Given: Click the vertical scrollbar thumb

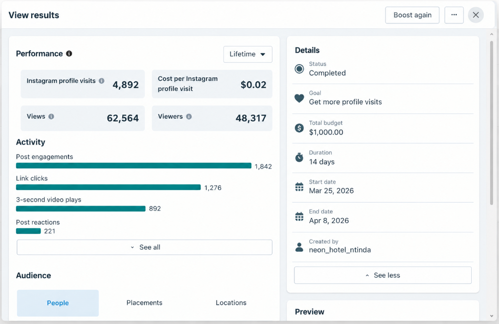Looking at the screenshot, I should (491, 122).
